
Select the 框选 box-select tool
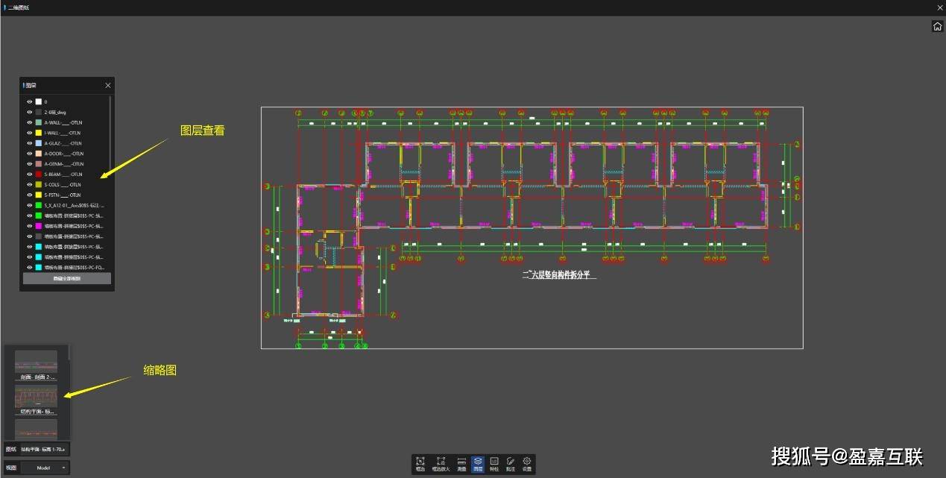point(420,464)
